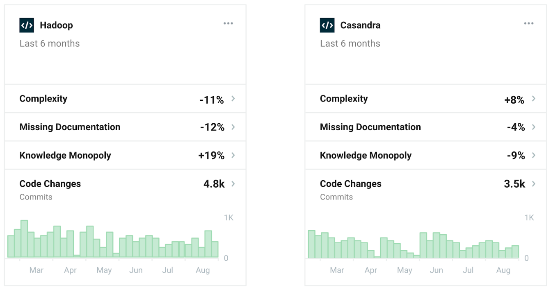Open the Hadoop project title
The image size is (553, 290).
(56, 25)
